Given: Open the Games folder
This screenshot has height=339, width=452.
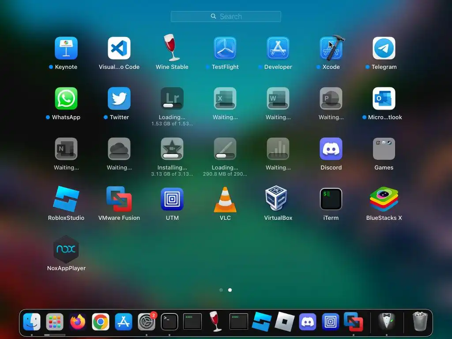Looking at the screenshot, I should (384, 149).
